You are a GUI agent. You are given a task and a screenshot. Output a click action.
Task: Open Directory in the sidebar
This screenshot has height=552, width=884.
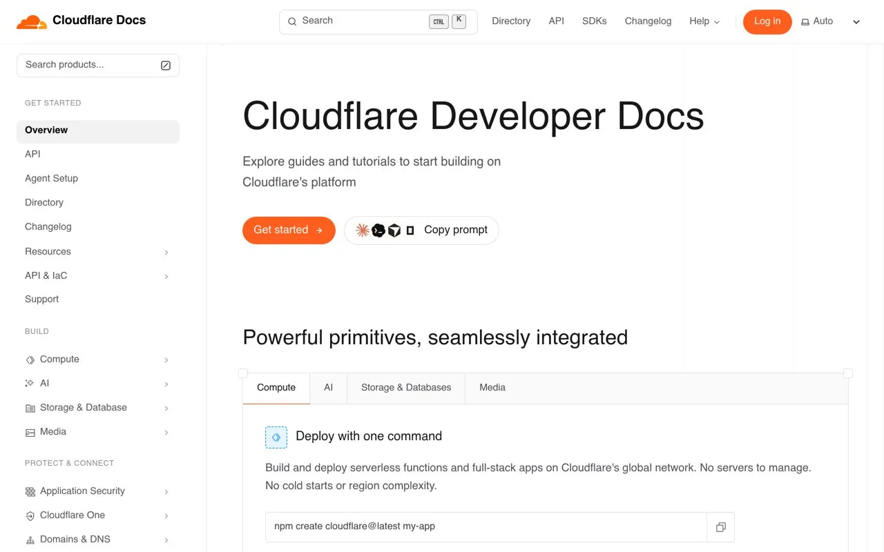[44, 203]
